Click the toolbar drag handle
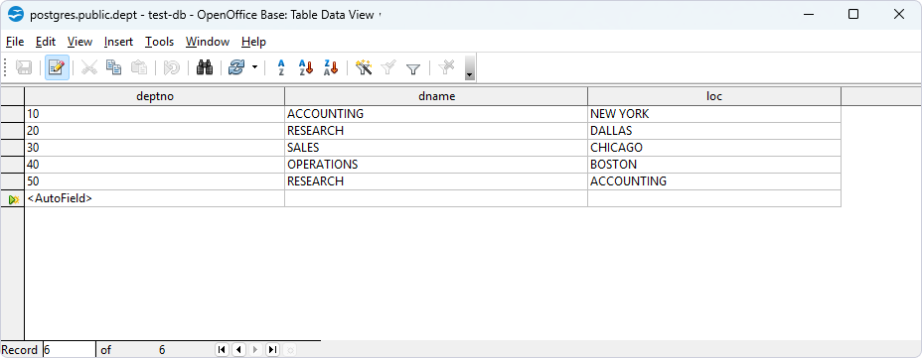The width and height of the screenshot is (922, 358). point(5,67)
